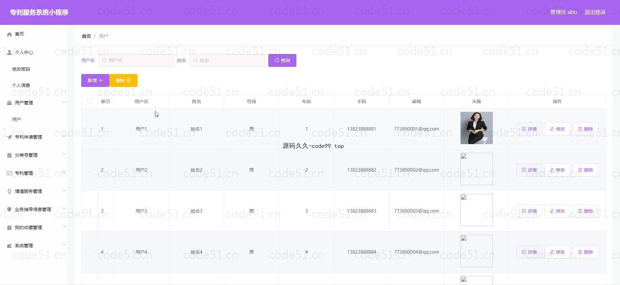Click the magnifier icon on 查询 button

tap(277, 60)
